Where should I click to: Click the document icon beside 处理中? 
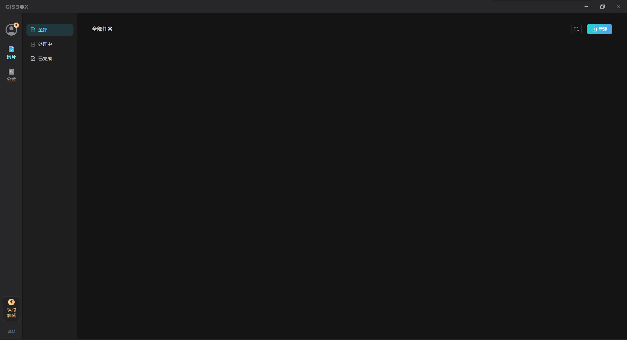(x=33, y=44)
